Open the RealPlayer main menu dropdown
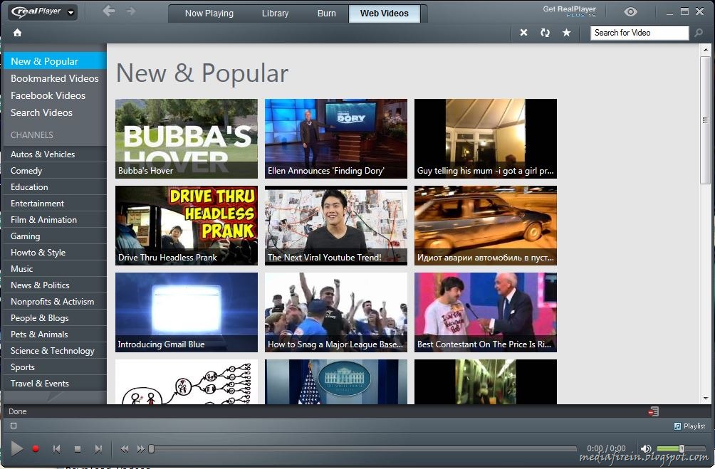 [70, 11]
